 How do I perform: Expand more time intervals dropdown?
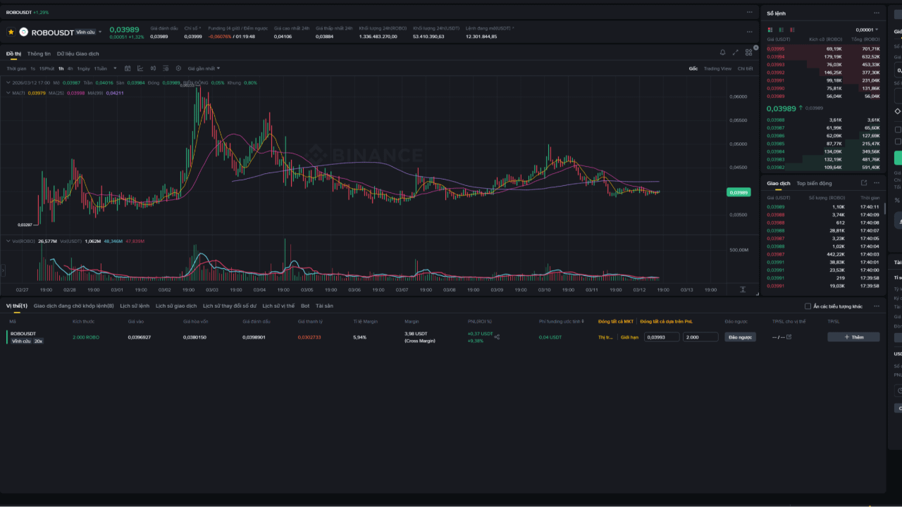click(x=115, y=68)
